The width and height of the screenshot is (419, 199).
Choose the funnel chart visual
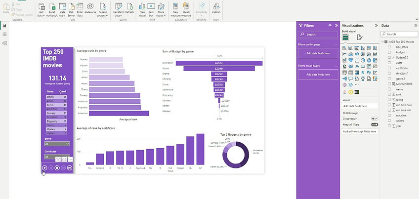(351, 60)
